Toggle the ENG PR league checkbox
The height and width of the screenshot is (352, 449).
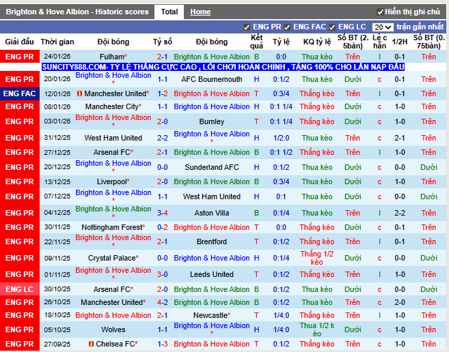[x=246, y=27]
